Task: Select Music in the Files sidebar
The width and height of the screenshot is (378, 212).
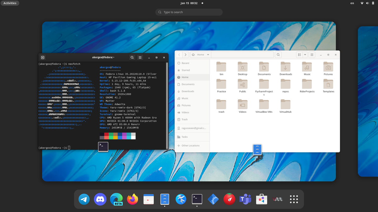Action: coord(192,98)
